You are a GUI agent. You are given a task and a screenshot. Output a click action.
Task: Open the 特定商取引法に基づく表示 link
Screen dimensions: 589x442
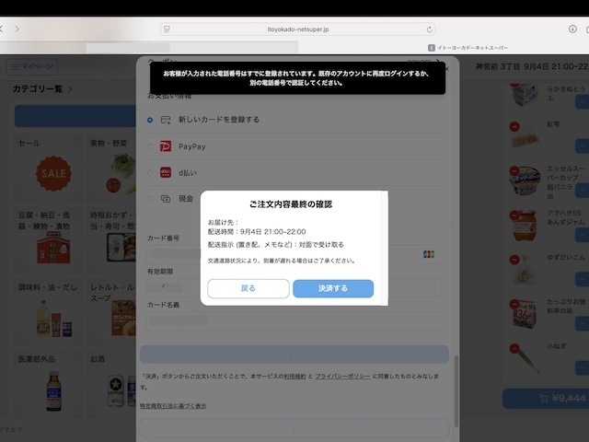click(x=173, y=405)
